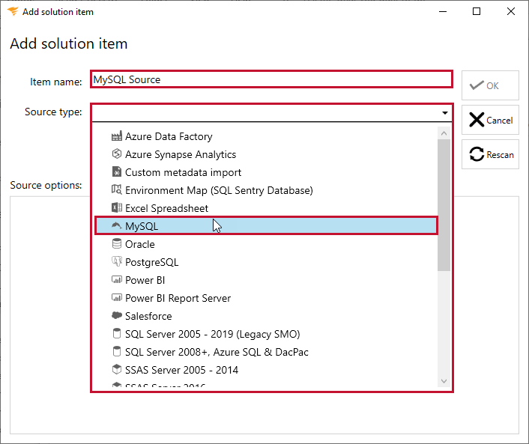This screenshot has height=444, width=529.
Task: Click the Power BI chart icon
Action: point(117,279)
